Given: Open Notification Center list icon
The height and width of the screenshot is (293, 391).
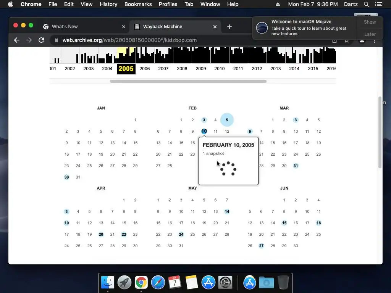Looking at the screenshot, I should point(379,4).
